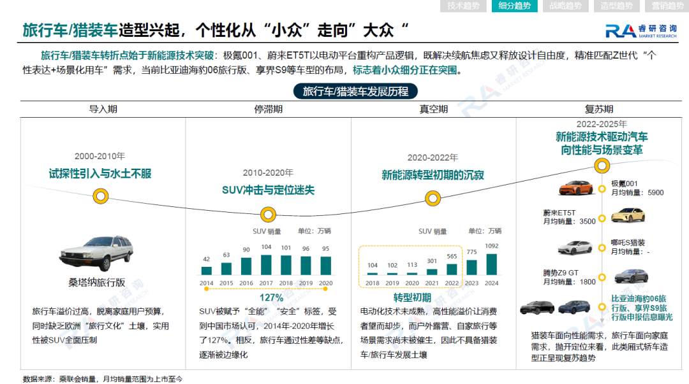Image resolution: width=689 pixels, height=384 pixels.
Task: Select the 真空期 column header
Action: click(x=434, y=110)
